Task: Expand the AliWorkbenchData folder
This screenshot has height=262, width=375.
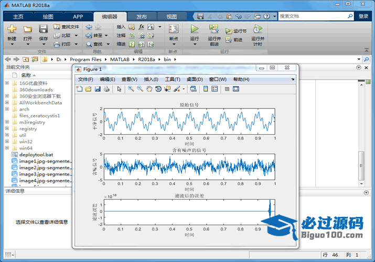Action: pyautogui.click(x=7, y=102)
